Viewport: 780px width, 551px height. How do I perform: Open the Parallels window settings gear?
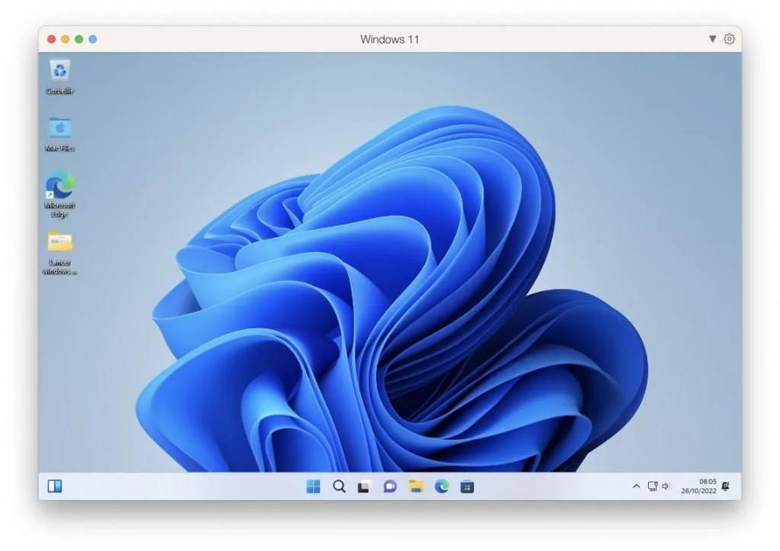(x=729, y=39)
